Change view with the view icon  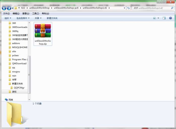155,18
